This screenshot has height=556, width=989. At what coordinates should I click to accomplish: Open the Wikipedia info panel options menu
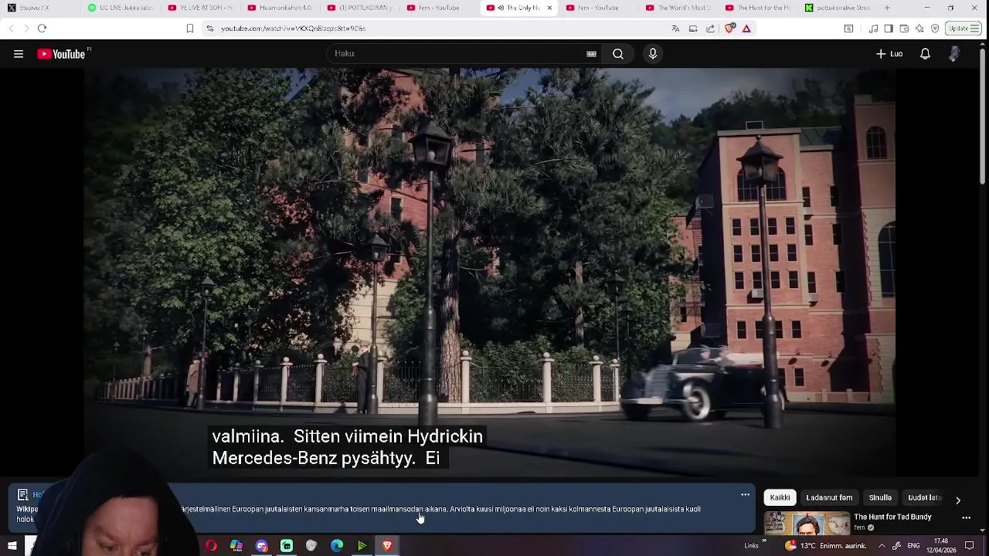point(745,495)
